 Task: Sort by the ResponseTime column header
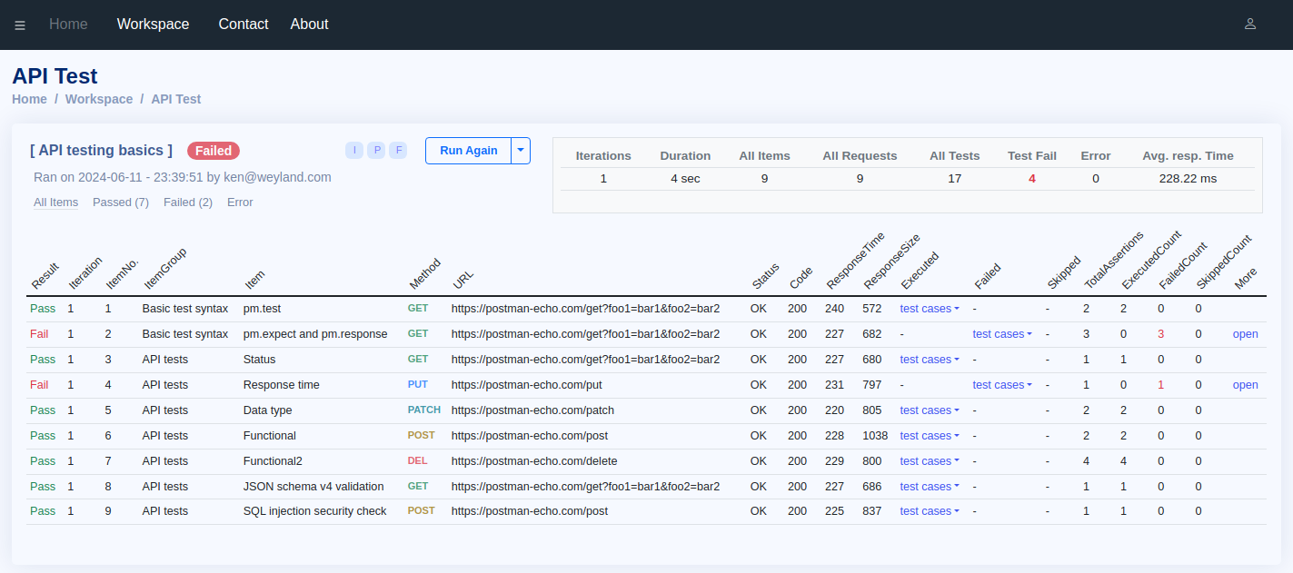pyautogui.click(x=852, y=265)
